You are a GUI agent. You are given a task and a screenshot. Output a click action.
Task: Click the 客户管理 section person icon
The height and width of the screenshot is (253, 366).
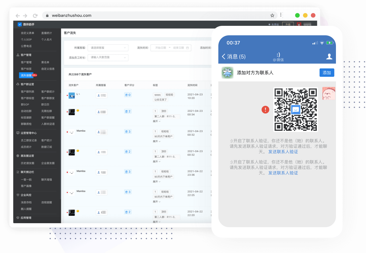18,55
